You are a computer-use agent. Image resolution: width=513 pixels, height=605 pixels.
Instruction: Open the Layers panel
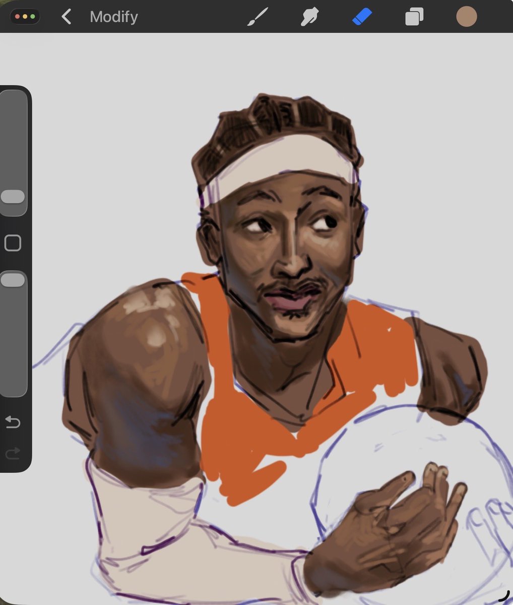(414, 17)
